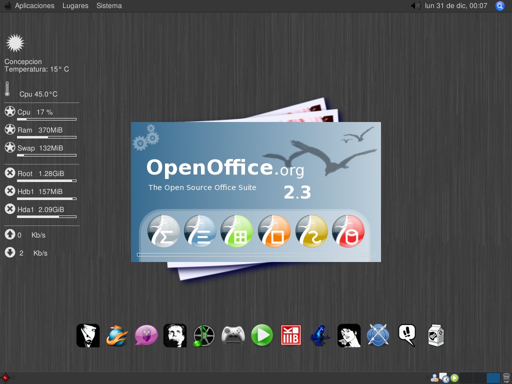Click the red target icon in the bottom panel
This screenshot has height=384, width=512.
(x=5, y=378)
